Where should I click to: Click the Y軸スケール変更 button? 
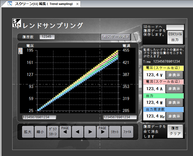[x=115, y=37]
